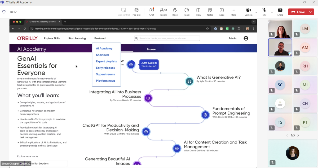
Task: Click the SC participant tile
Action: coord(280,85)
